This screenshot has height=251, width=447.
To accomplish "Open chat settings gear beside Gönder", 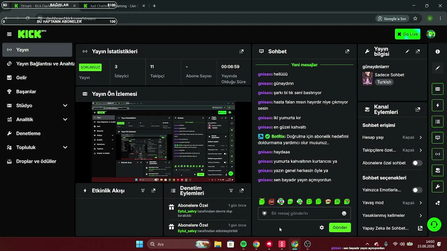I will [322, 228].
